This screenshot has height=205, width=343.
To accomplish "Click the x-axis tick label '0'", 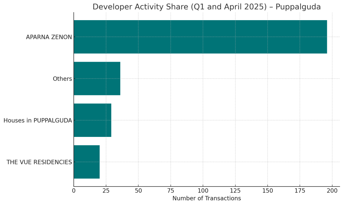I will pyautogui.click(x=74, y=191).
